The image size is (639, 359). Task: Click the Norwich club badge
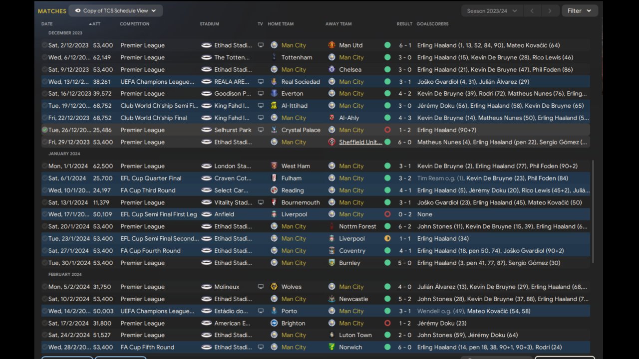(331, 348)
